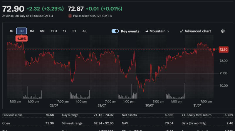Screen dimensions: 235x131
Task: Toggle the Key events switch
Action: pos(115,31)
